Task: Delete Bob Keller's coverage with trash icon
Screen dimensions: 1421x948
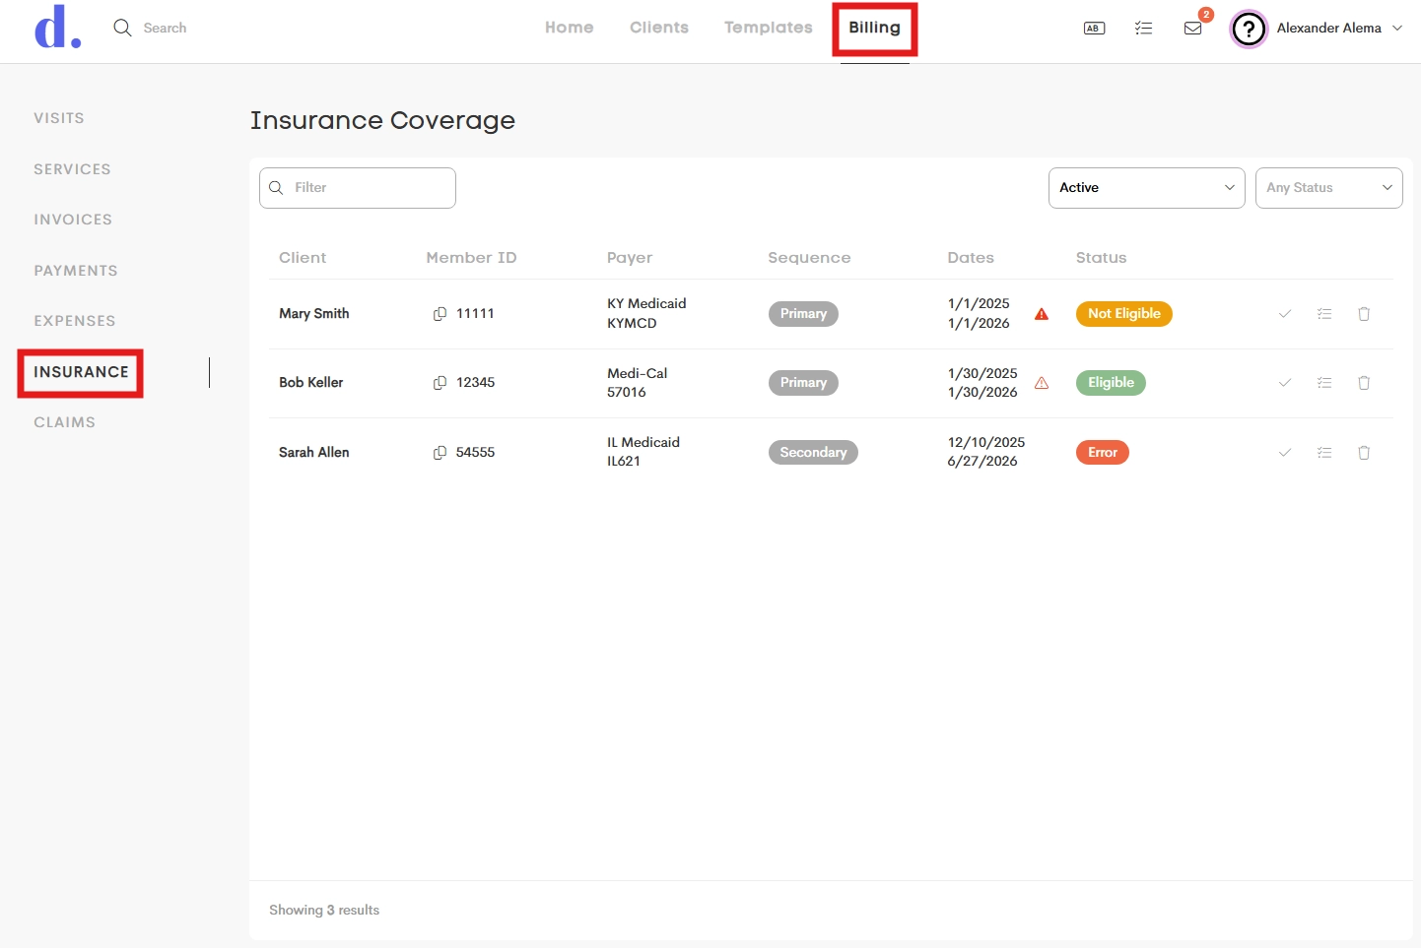Action: coord(1364,383)
